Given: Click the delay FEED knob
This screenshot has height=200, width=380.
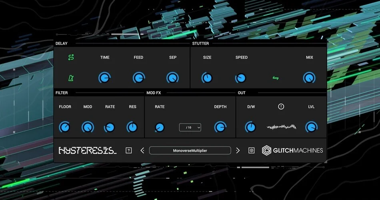Looking at the screenshot, I should click(x=139, y=78).
